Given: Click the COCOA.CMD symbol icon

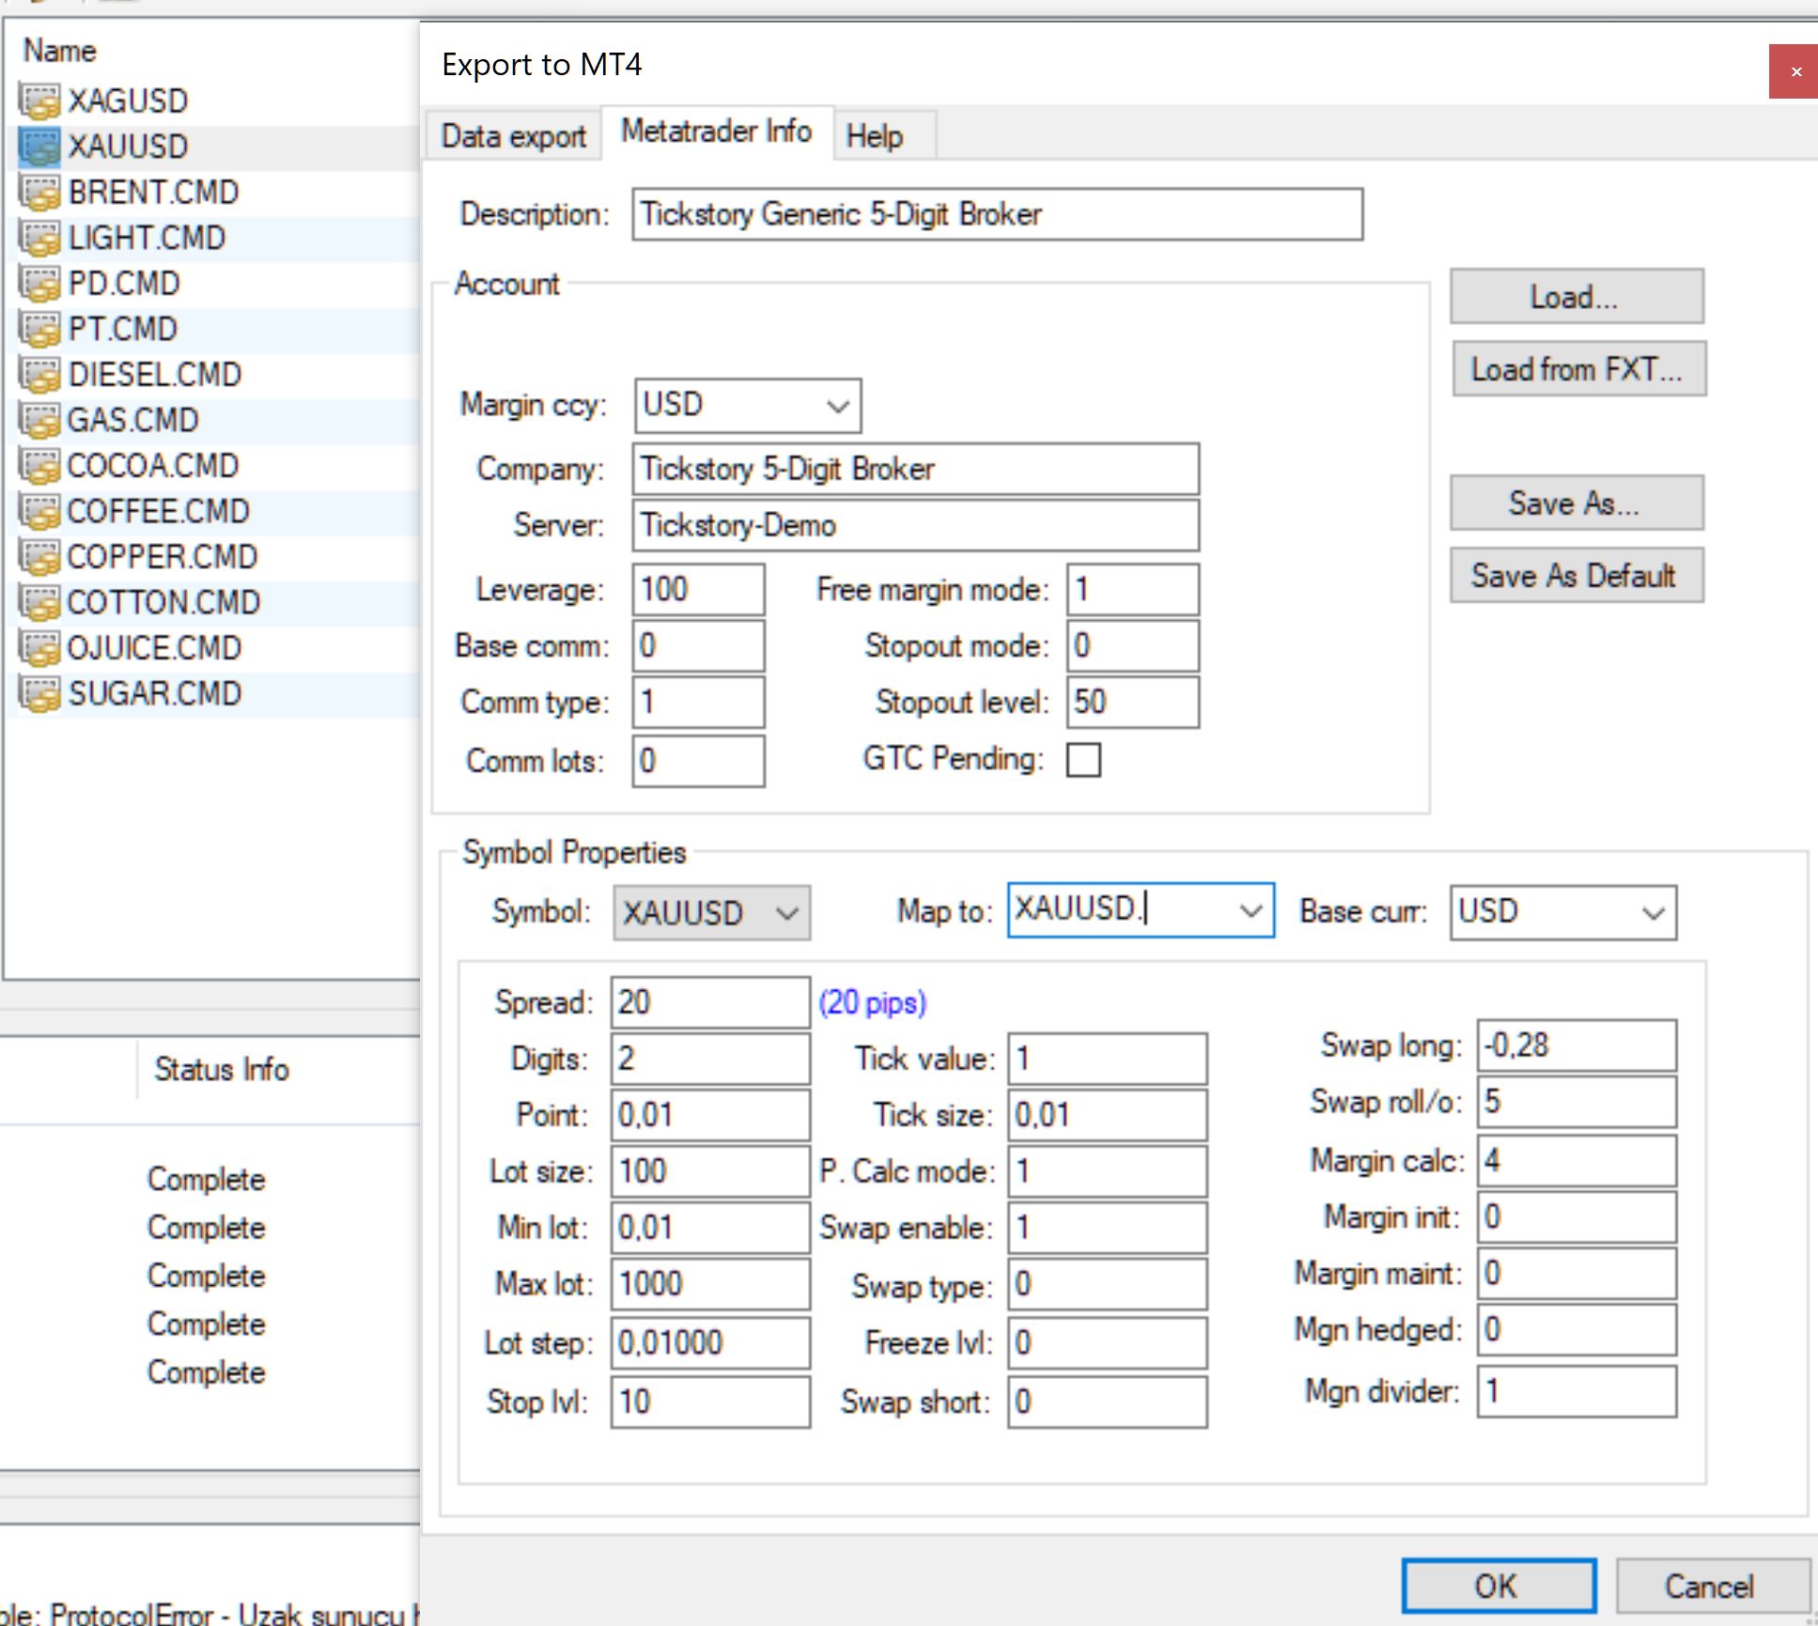Looking at the screenshot, I should (x=40, y=466).
